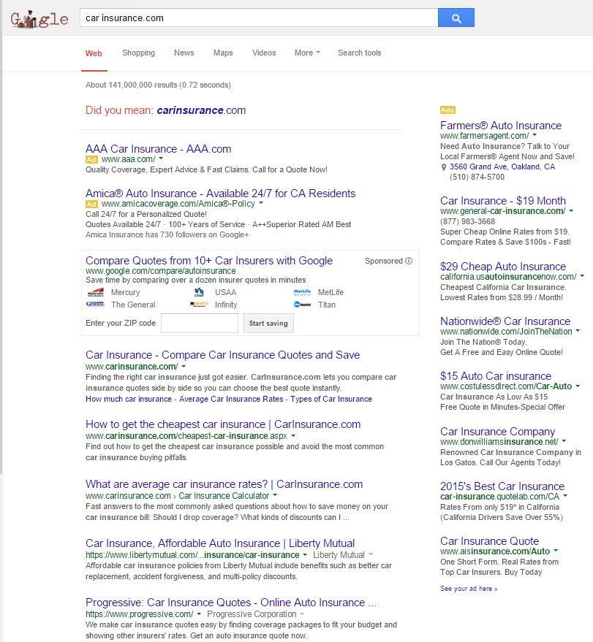This screenshot has width=593, height=642.
Task: Open arrow beside Liberty Mutual knowledge label
Action: tap(371, 554)
